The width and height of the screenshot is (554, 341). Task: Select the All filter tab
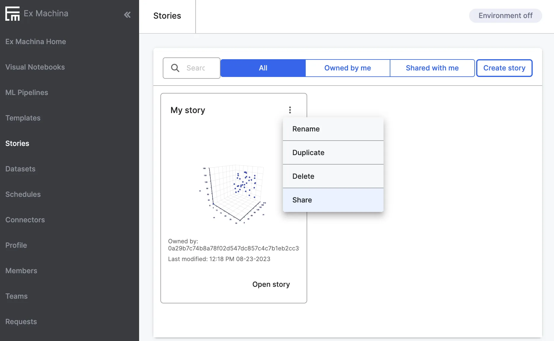coord(263,68)
